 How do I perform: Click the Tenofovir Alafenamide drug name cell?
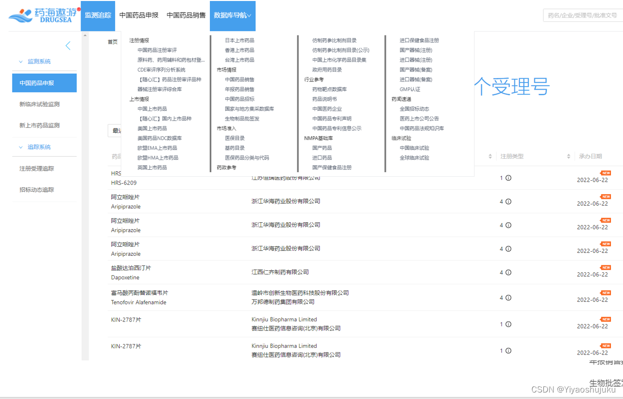(139, 302)
